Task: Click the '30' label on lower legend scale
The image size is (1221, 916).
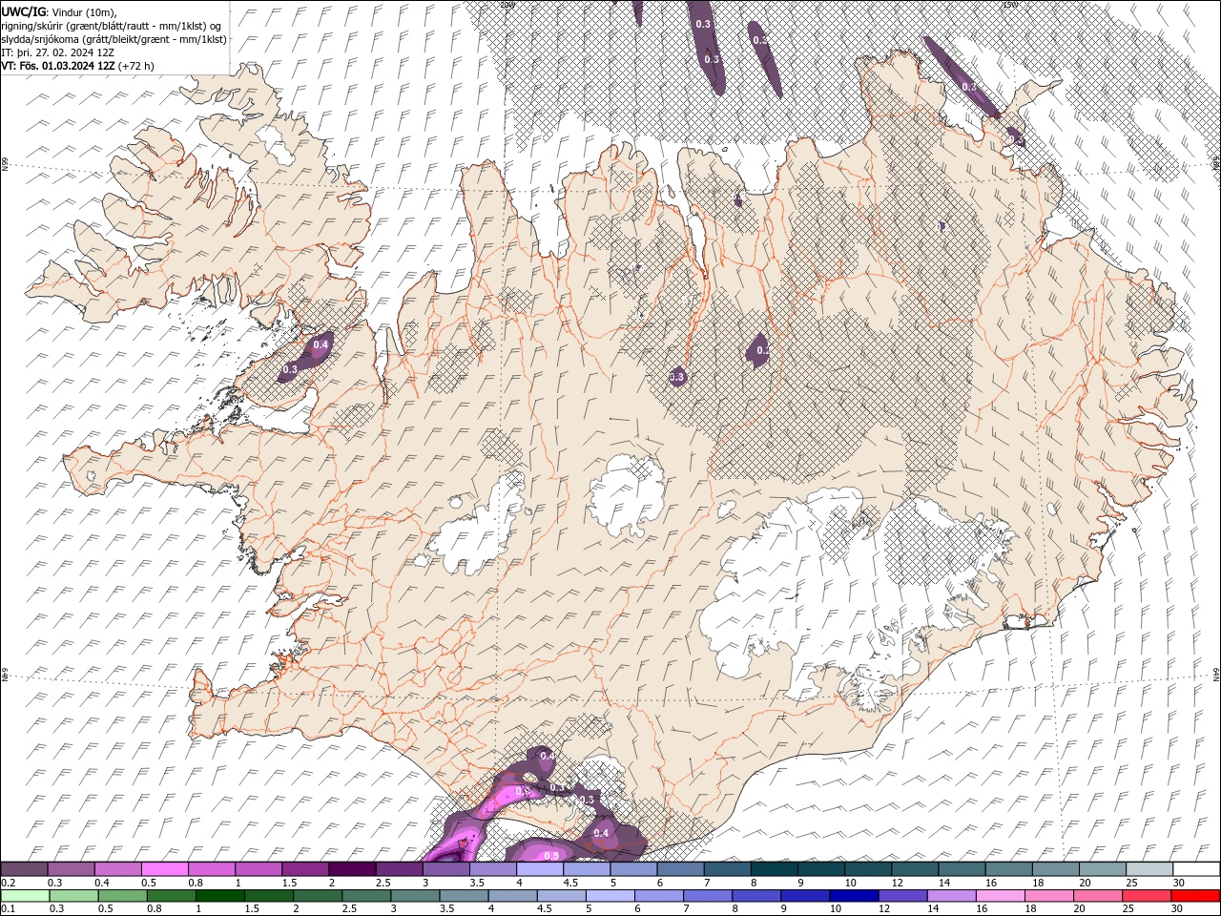Action: [1177, 909]
